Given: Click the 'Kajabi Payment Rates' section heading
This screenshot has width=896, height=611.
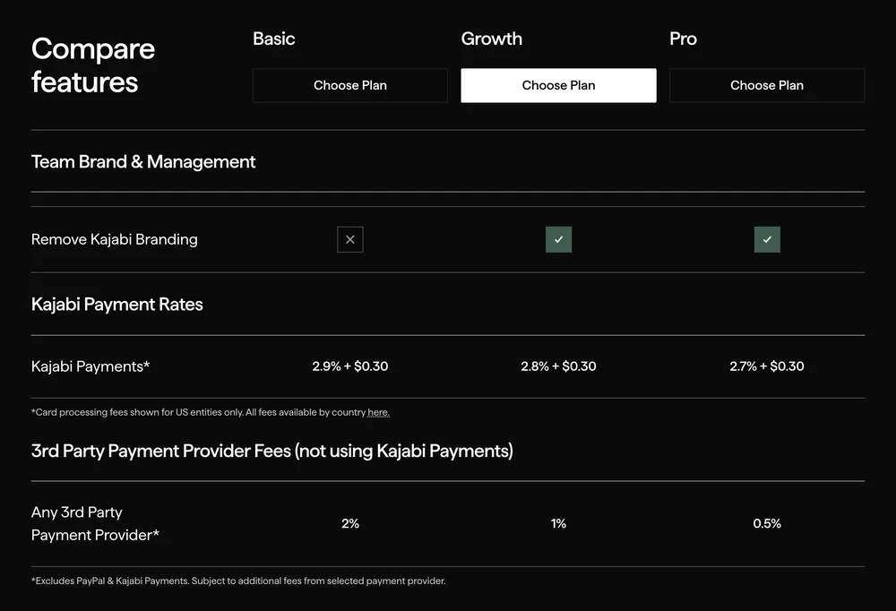Looking at the screenshot, I should pyautogui.click(x=117, y=304).
